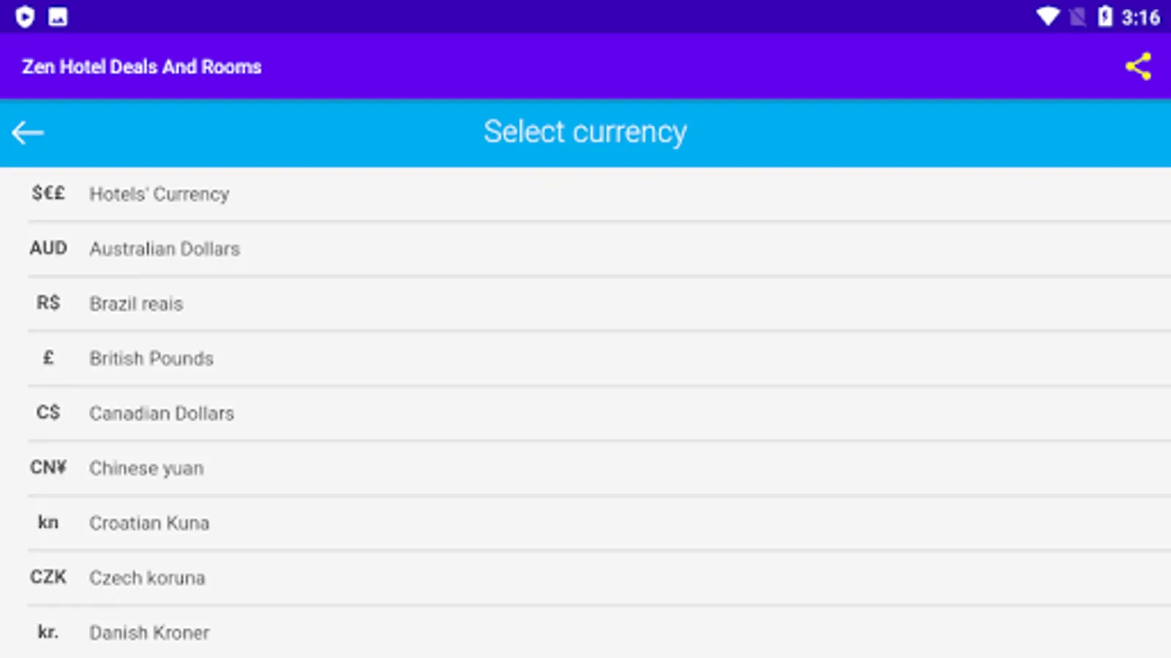Screen dimensions: 1171x658
Task: Tap the shield icon in status bar
Action: point(25,16)
